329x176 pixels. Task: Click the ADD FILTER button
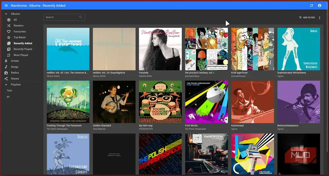(x=307, y=18)
